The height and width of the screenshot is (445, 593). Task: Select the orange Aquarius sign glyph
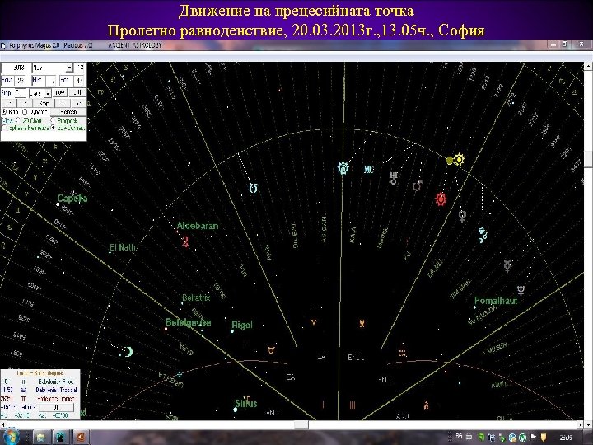click(x=403, y=354)
